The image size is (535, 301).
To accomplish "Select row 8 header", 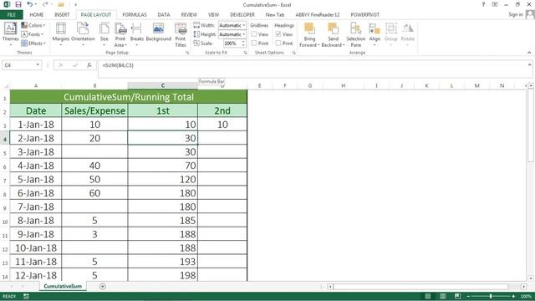I will coord(5,193).
